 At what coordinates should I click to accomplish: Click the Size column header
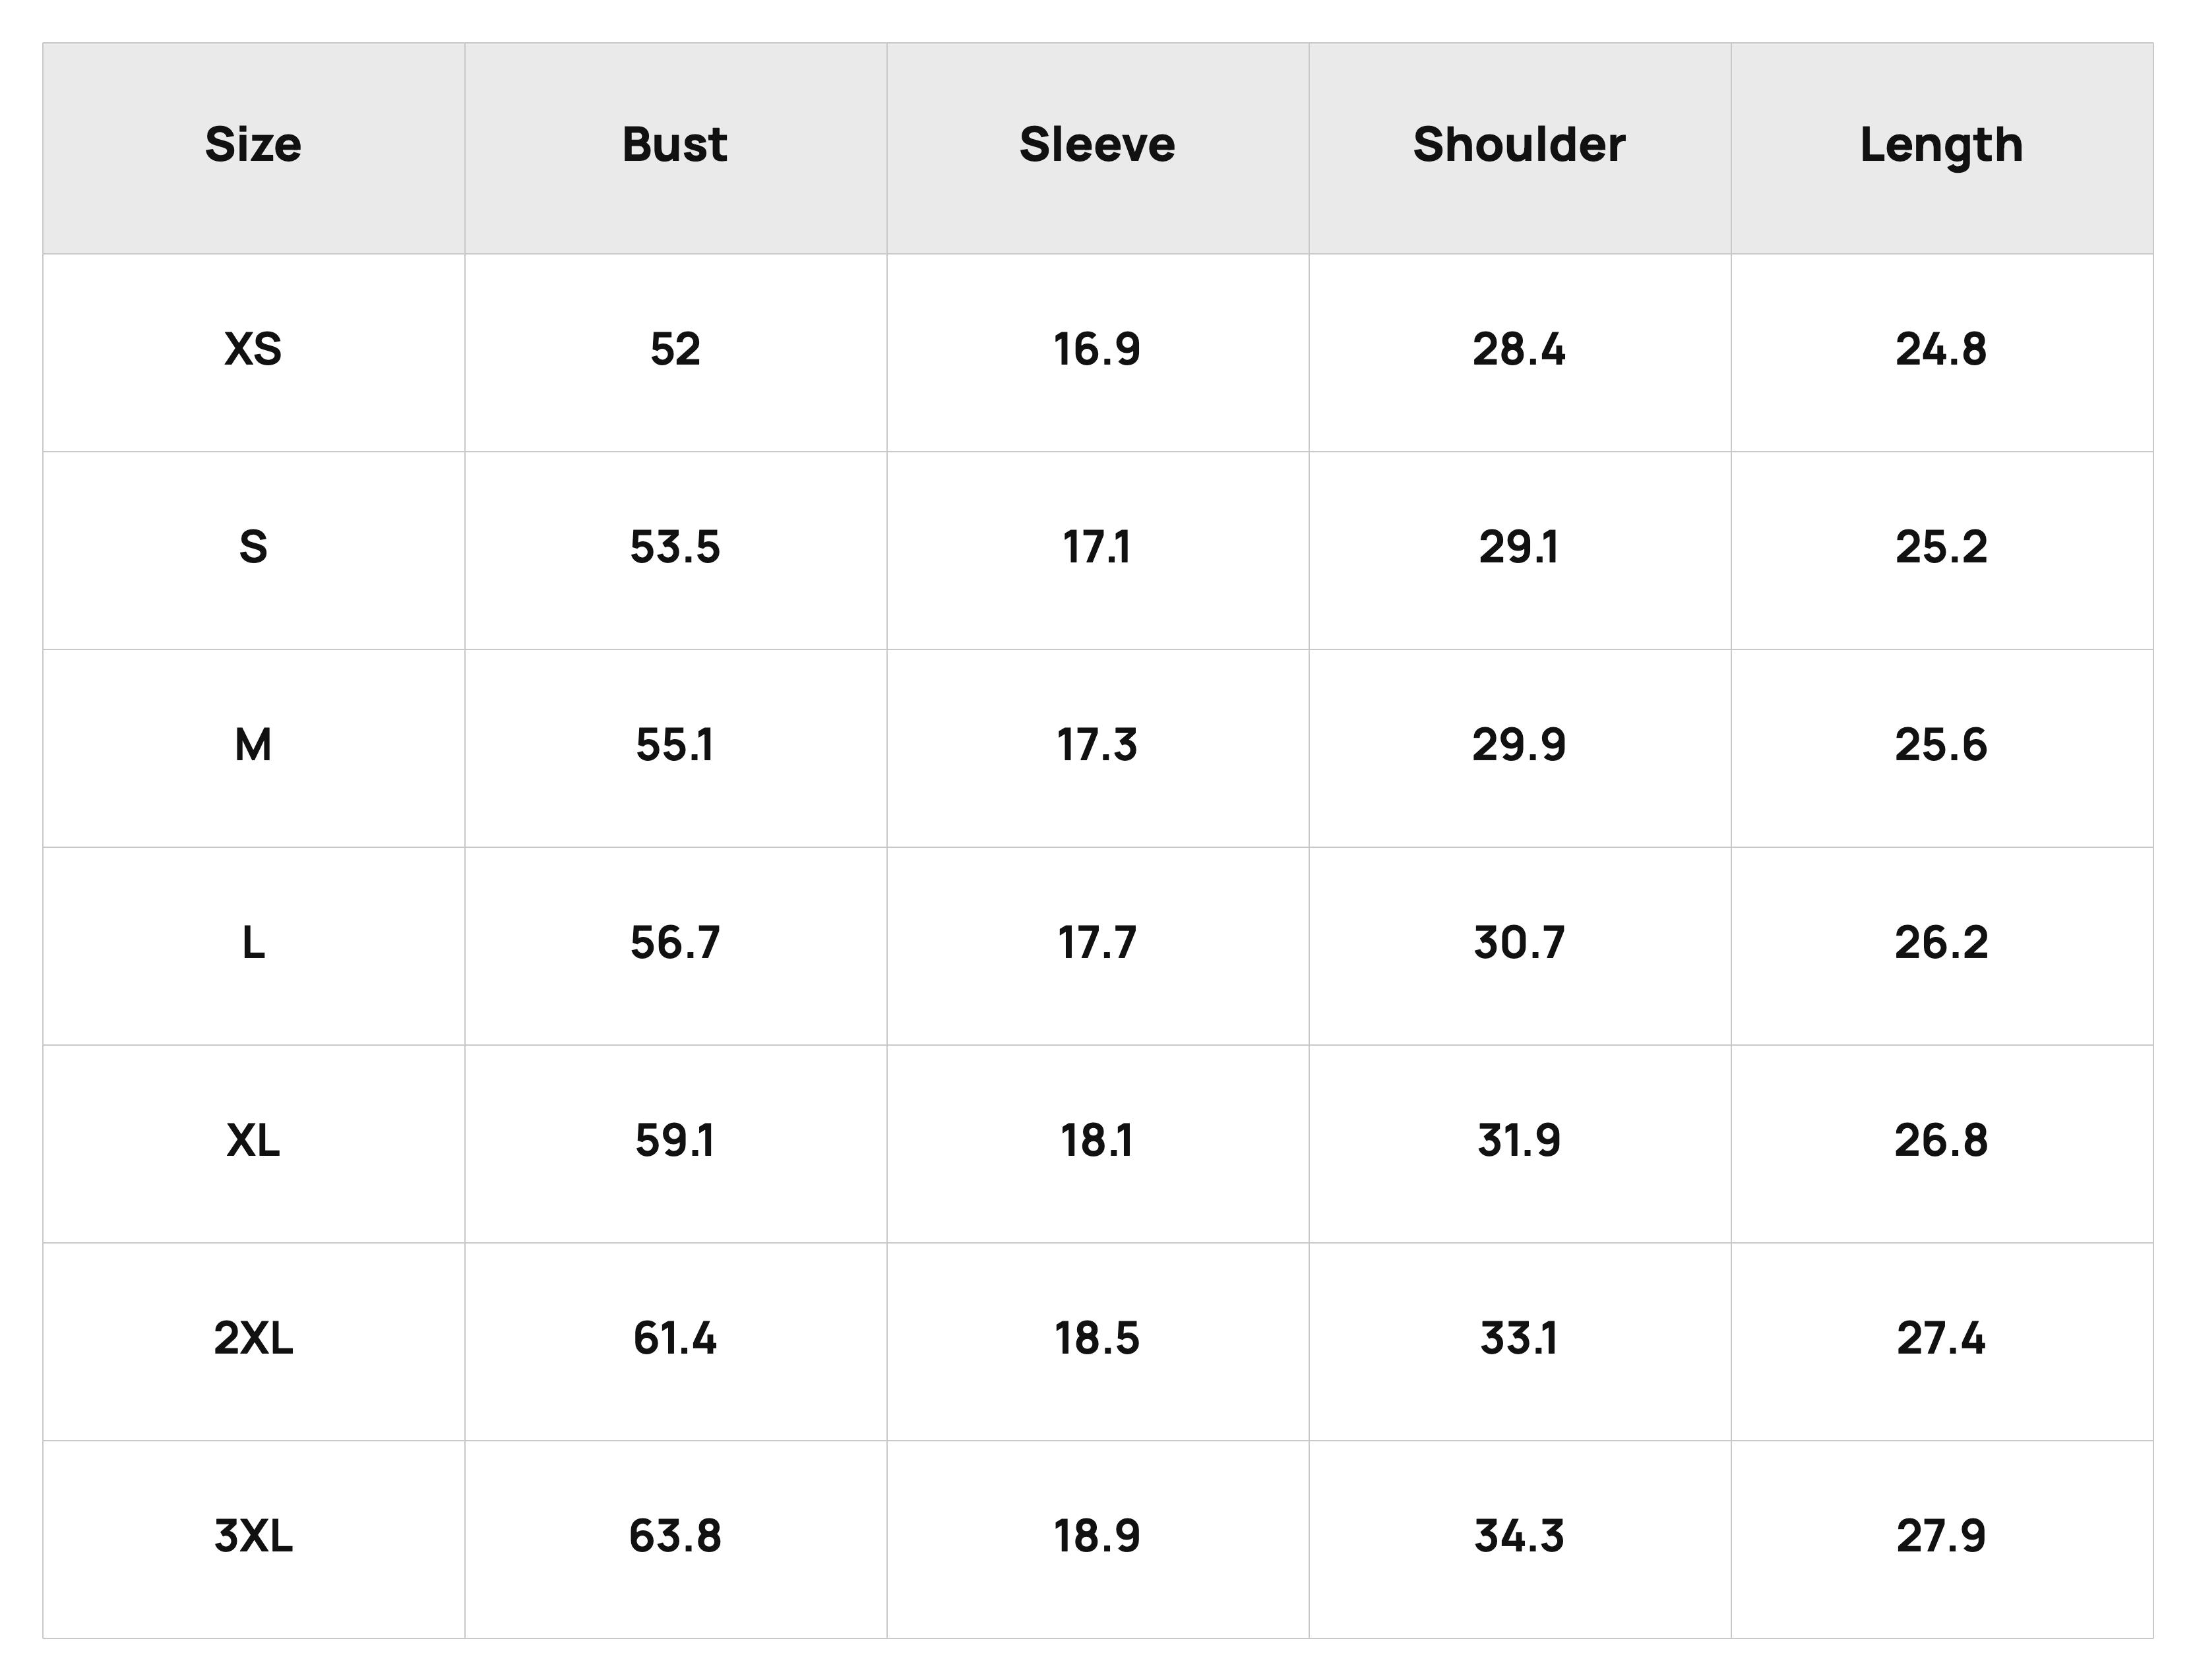pyautogui.click(x=253, y=145)
